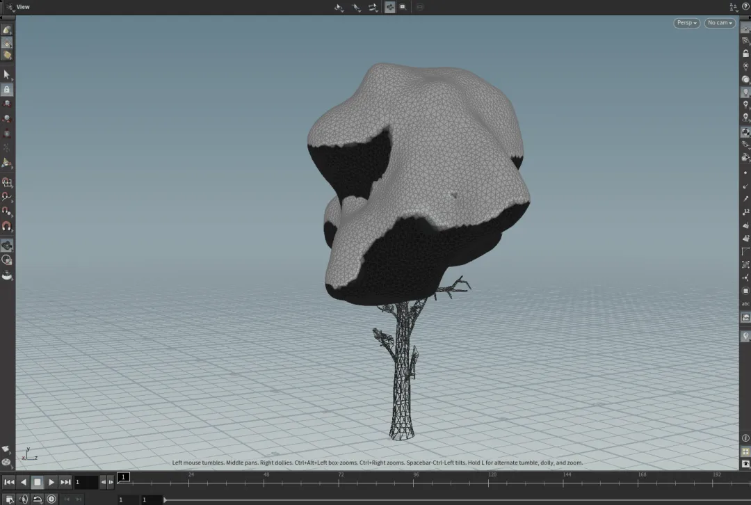Viewport: 751px width, 505px height.
Task: Toggle the playback loop mode icon
Action: tap(38, 499)
